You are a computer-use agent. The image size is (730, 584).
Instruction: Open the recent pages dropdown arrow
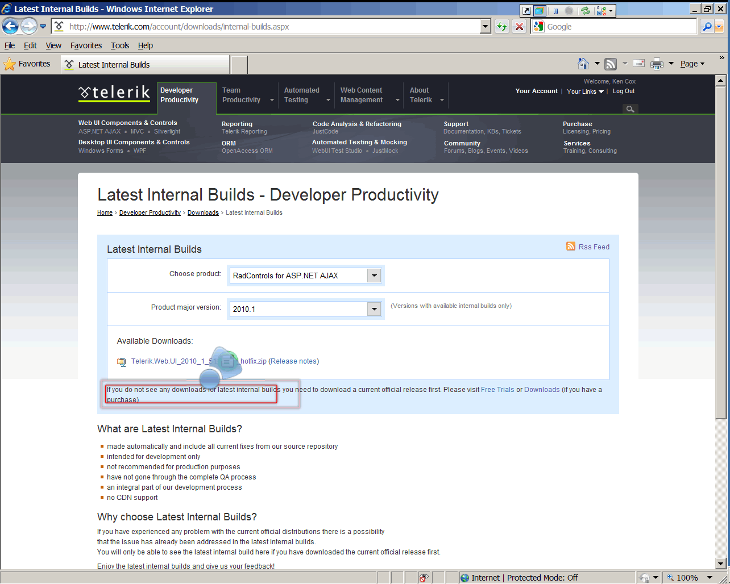click(43, 26)
